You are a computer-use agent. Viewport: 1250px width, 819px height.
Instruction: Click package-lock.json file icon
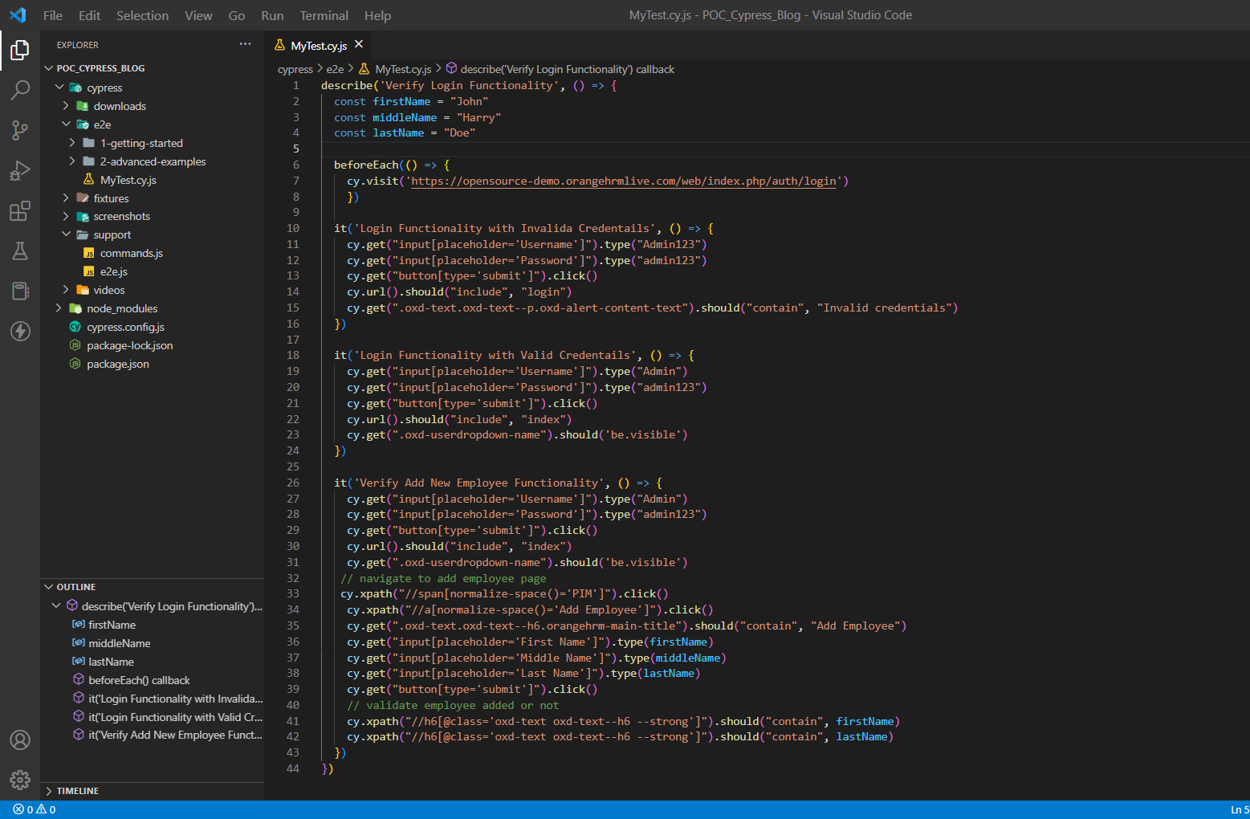click(75, 345)
